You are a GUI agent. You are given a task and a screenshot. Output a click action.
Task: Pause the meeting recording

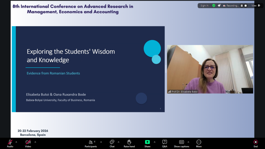coord(242,6)
